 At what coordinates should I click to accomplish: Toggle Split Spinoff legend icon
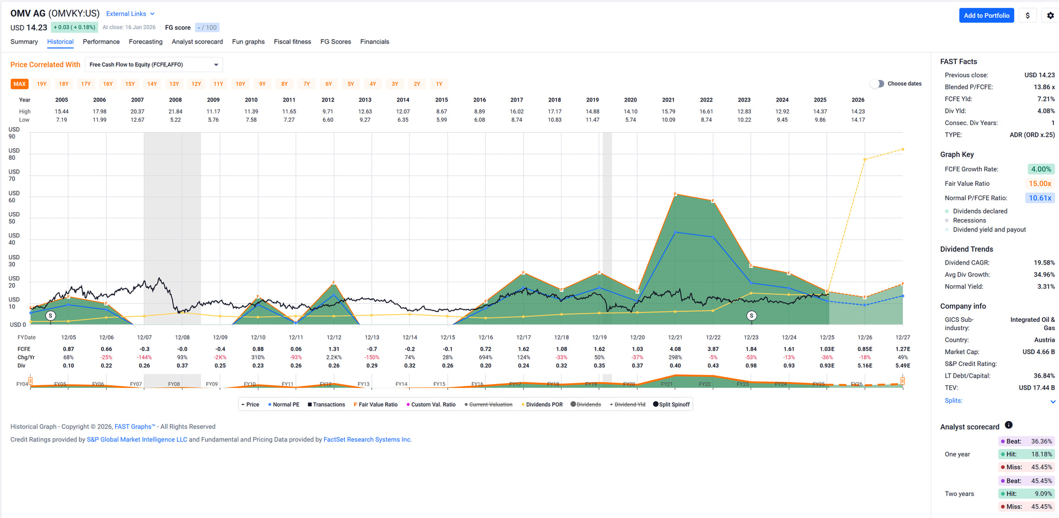(x=655, y=404)
